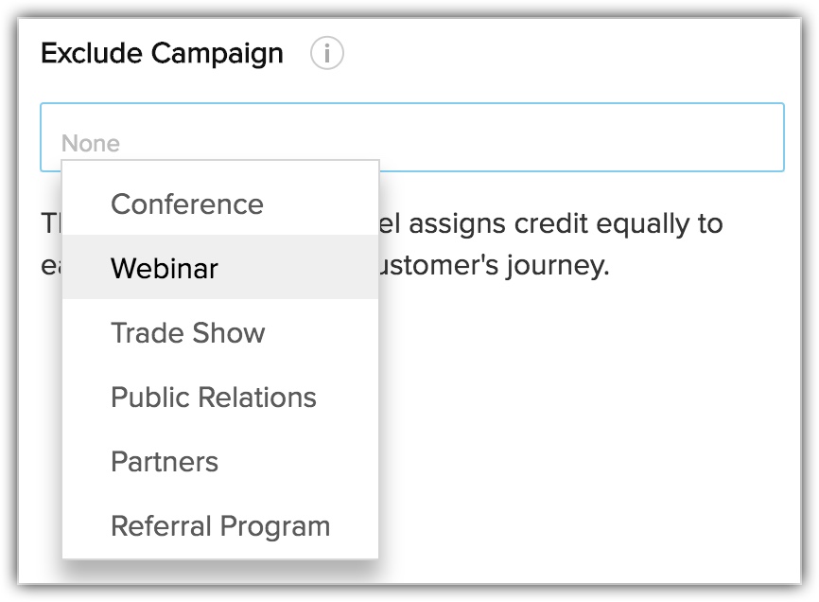Pick Trade Show in the dropdown
Image resolution: width=819 pixels, height=602 pixels.
pos(188,333)
